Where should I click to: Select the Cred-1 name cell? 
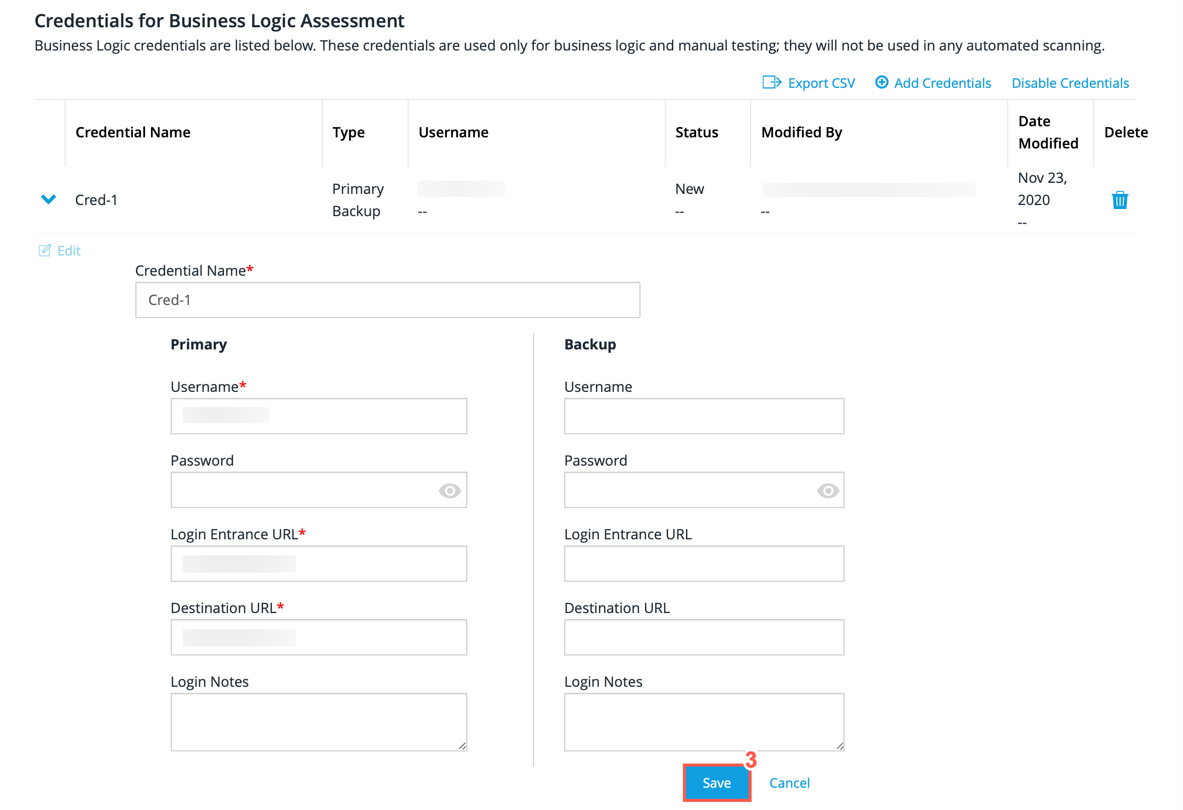(96, 200)
